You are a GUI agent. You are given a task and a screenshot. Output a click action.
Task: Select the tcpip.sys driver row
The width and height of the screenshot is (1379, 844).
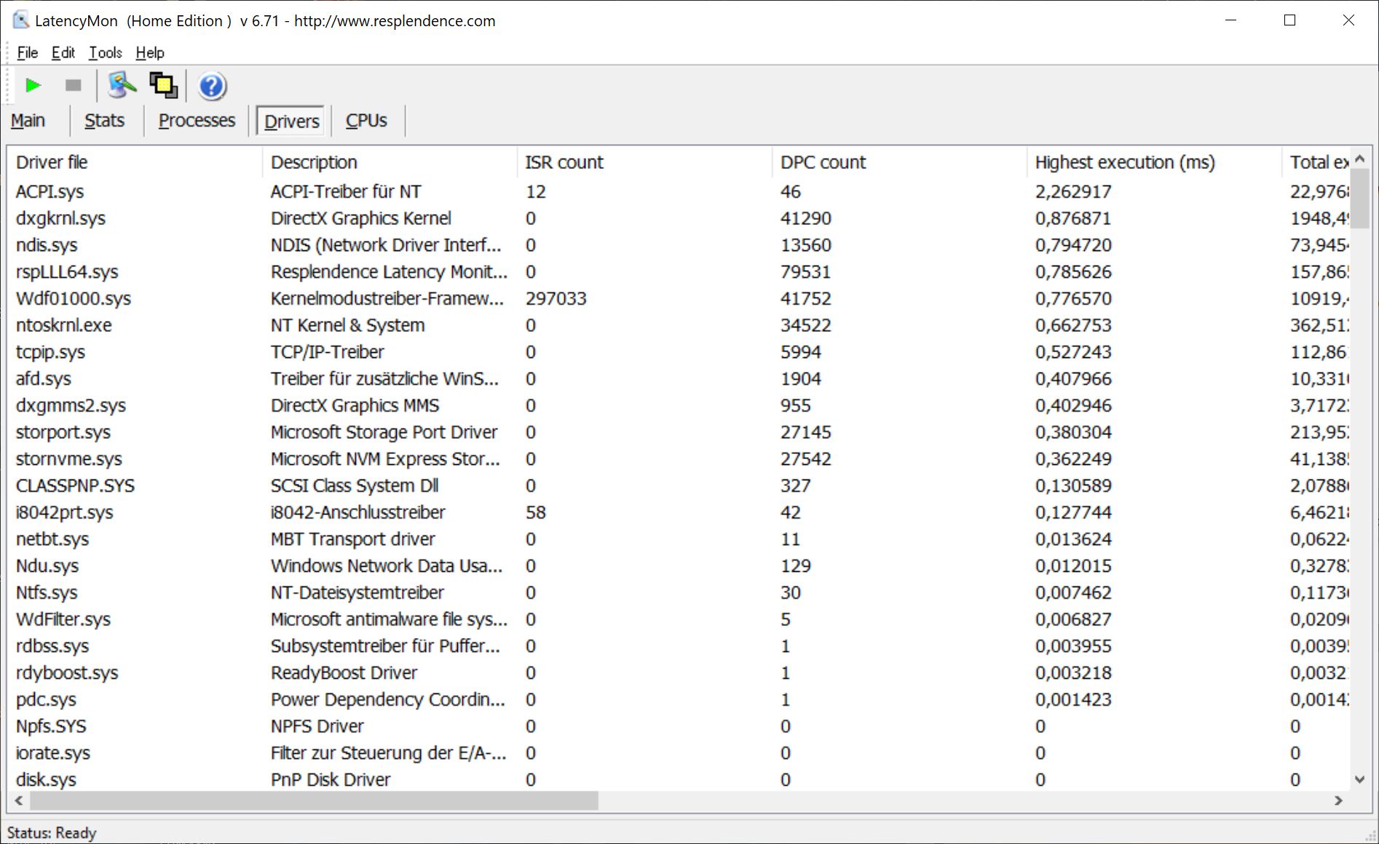[x=679, y=352]
